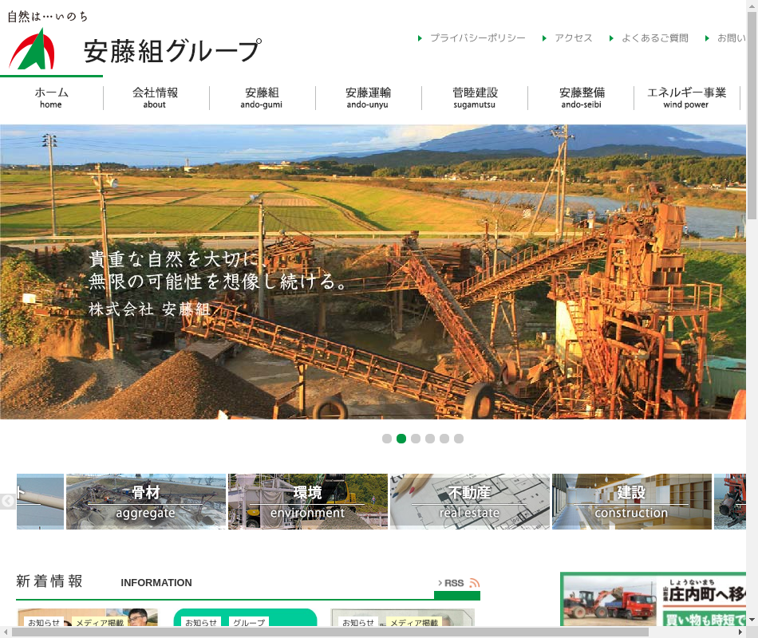The image size is (758, 638).
Task: Click the previous arrow on category carousel
Action: tap(8, 501)
